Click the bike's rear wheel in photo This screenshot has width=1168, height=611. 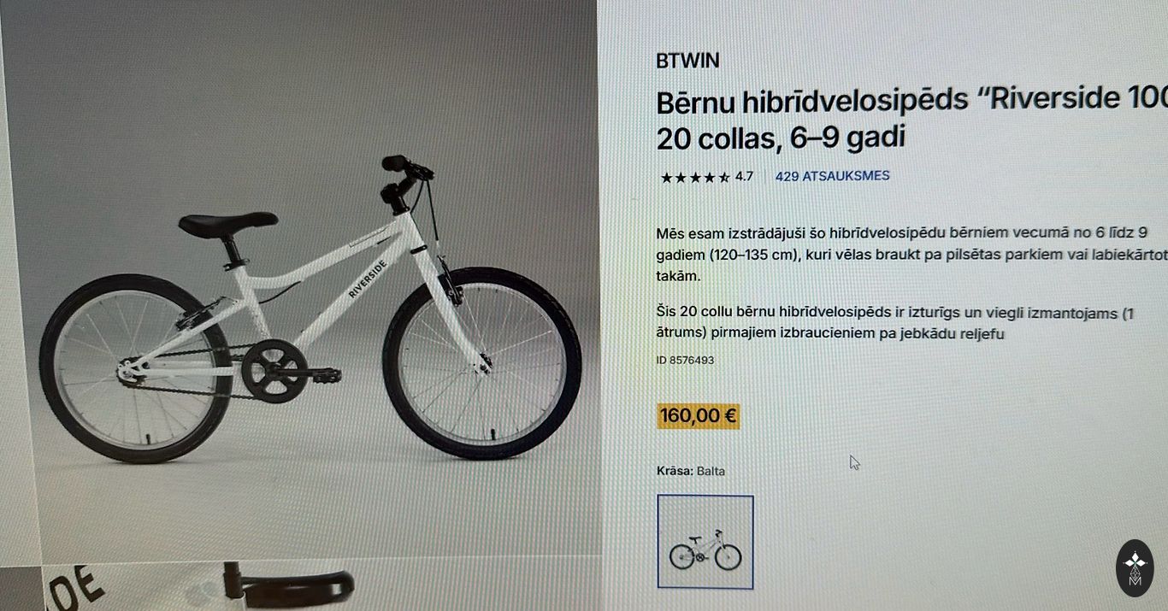tap(135, 368)
